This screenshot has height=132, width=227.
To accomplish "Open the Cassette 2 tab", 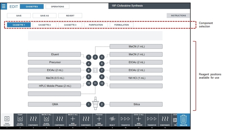I will coord(44,25).
